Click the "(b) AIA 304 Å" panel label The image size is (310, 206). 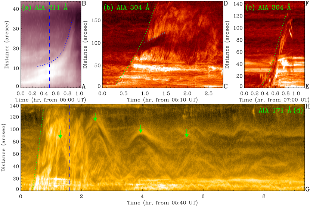point(127,7)
